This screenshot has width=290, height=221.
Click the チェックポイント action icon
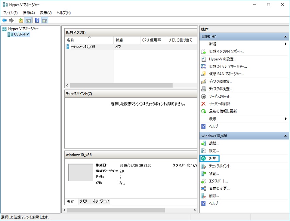204,166
